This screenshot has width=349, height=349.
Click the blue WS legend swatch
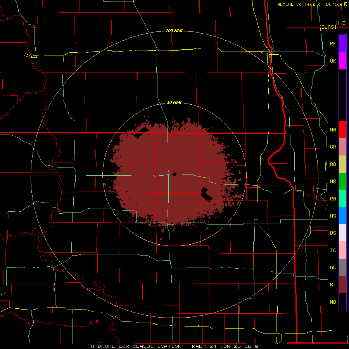point(342,216)
